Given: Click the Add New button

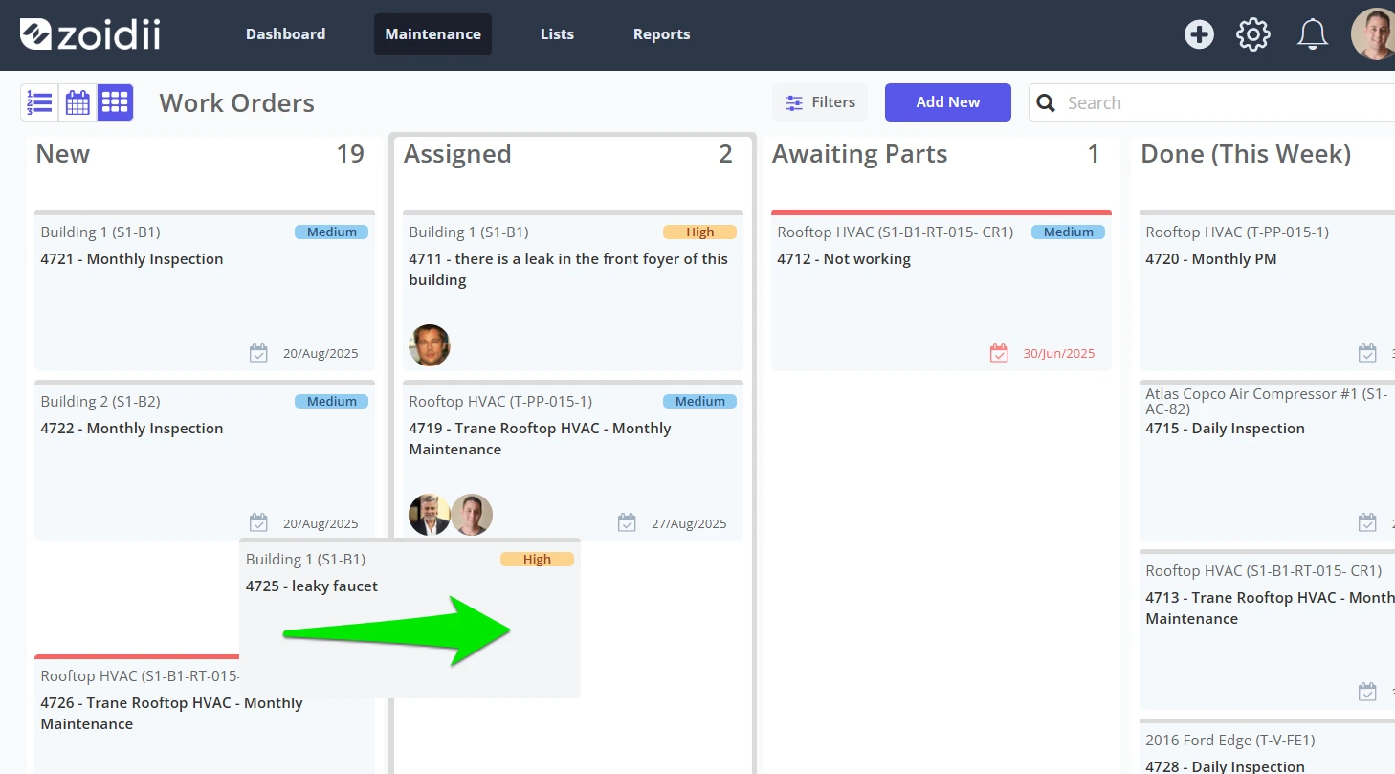Looking at the screenshot, I should click(948, 102).
